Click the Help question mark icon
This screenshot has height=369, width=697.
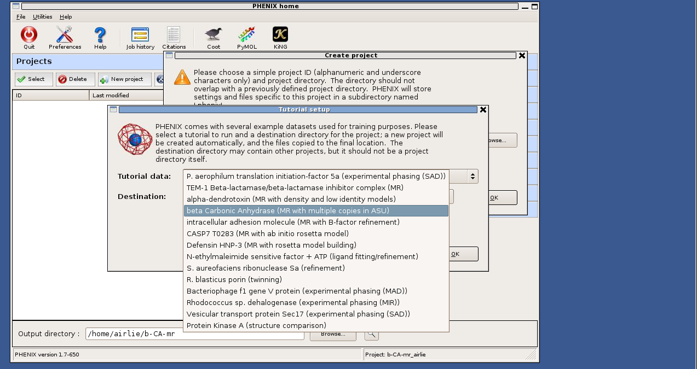click(100, 36)
